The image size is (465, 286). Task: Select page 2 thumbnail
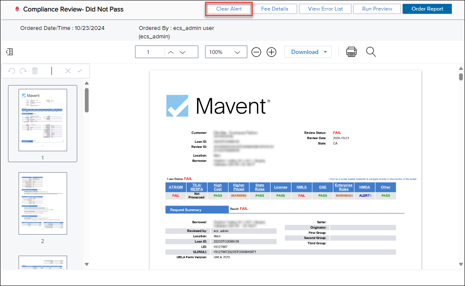pos(43,203)
